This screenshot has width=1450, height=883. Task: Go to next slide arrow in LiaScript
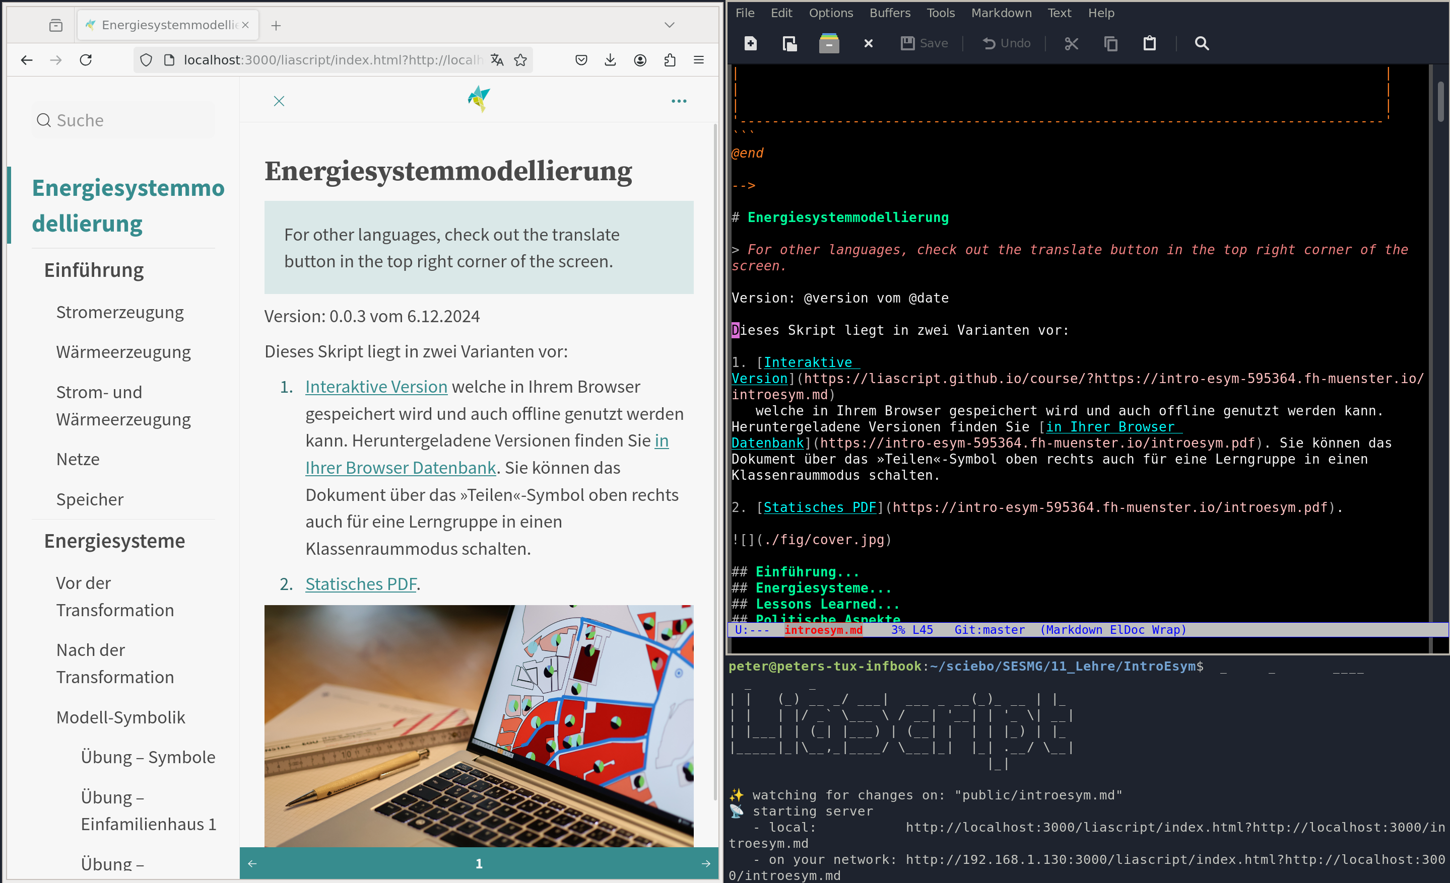coord(706,863)
